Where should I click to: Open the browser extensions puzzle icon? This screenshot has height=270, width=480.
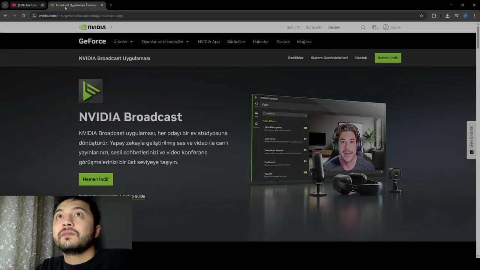tap(434, 16)
